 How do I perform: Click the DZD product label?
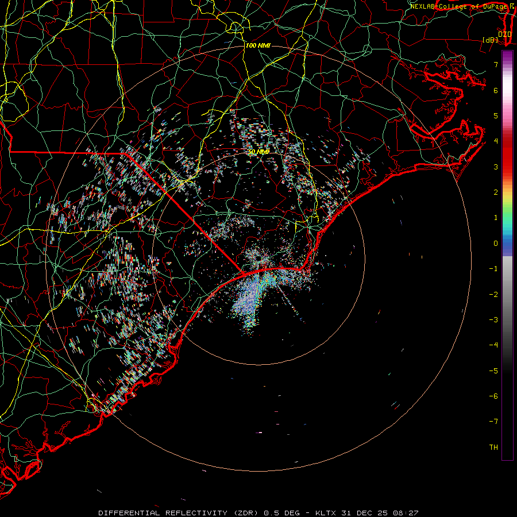pyautogui.click(x=505, y=34)
